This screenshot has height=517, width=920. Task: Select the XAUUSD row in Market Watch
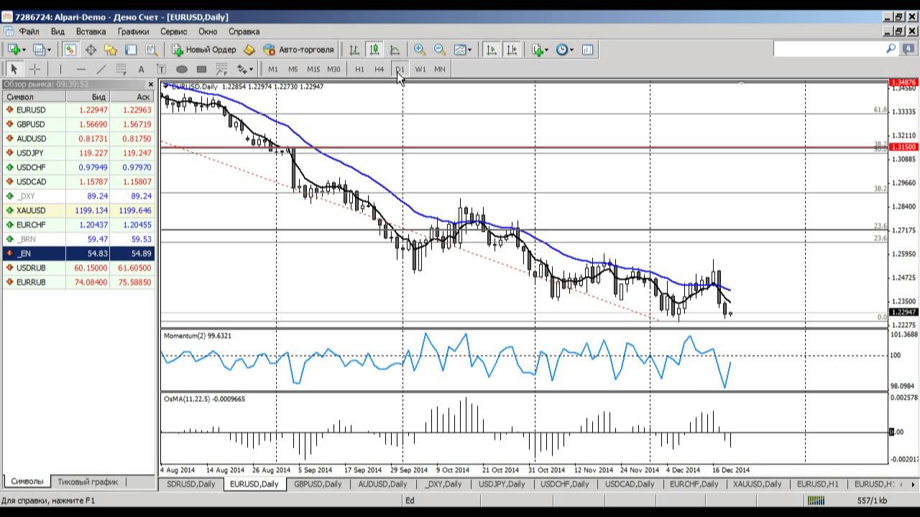pyautogui.click(x=78, y=210)
